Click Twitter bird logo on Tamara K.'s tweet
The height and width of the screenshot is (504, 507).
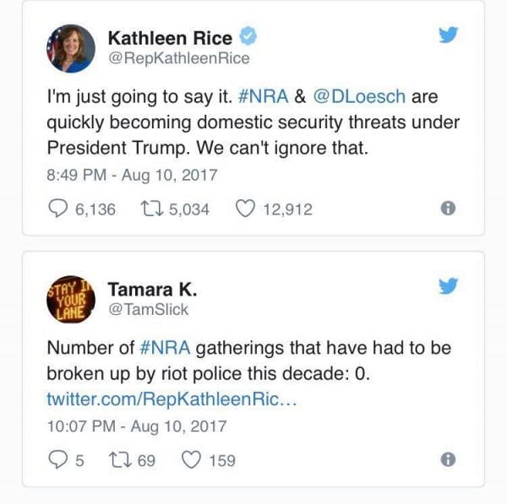pyautogui.click(x=449, y=287)
